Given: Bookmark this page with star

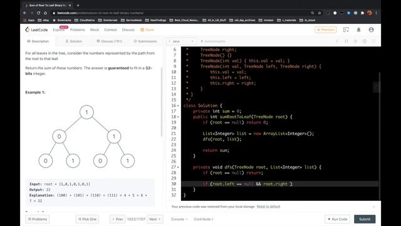Looking at the screenshot, I should click(320, 13).
